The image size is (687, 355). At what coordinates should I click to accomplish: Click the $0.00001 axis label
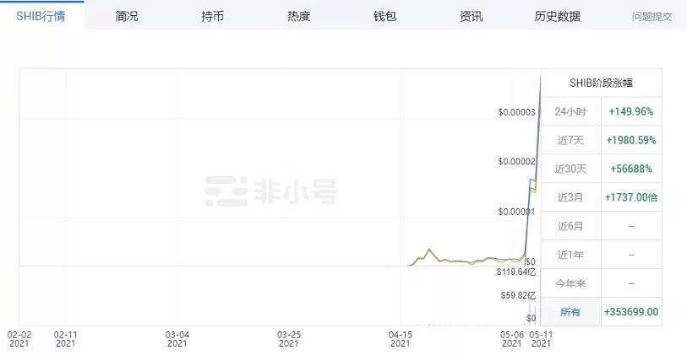coord(516,212)
